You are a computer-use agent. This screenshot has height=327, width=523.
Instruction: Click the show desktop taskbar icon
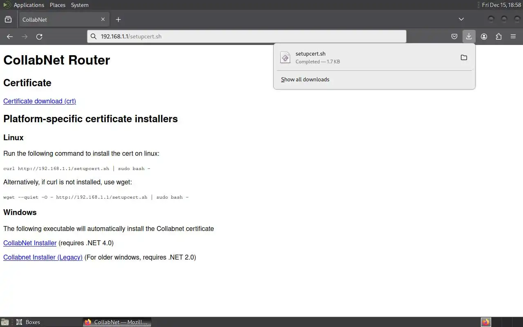click(x=5, y=322)
